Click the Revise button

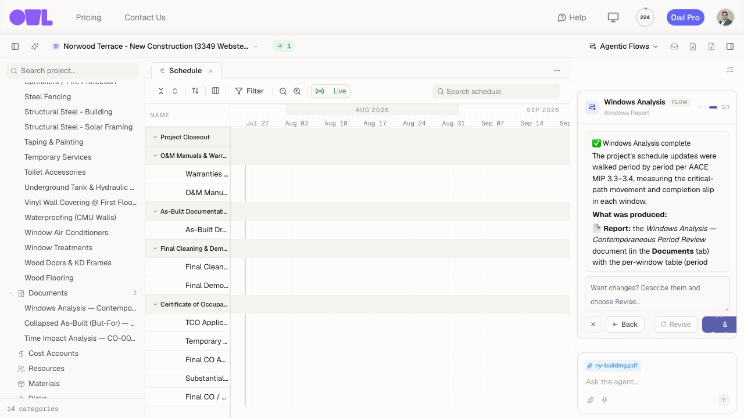pos(675,325)
